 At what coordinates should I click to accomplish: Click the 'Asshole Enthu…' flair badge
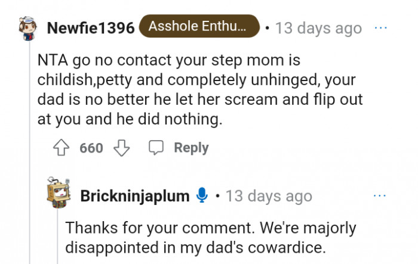coord(199,27)
